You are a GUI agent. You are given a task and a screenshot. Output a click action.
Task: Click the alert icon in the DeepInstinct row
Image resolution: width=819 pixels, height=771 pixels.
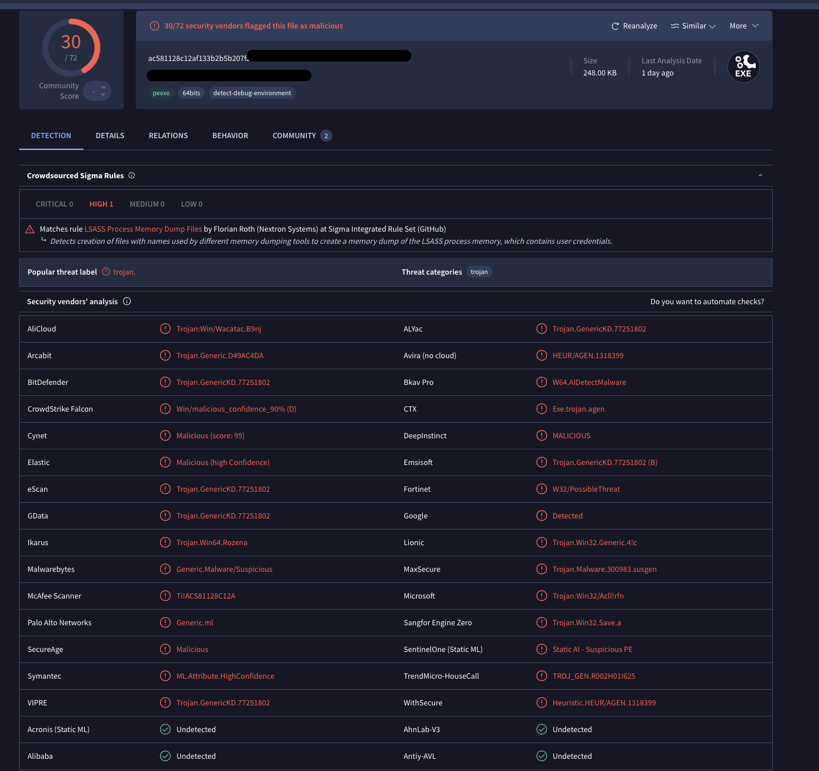[x=542, y=435]
